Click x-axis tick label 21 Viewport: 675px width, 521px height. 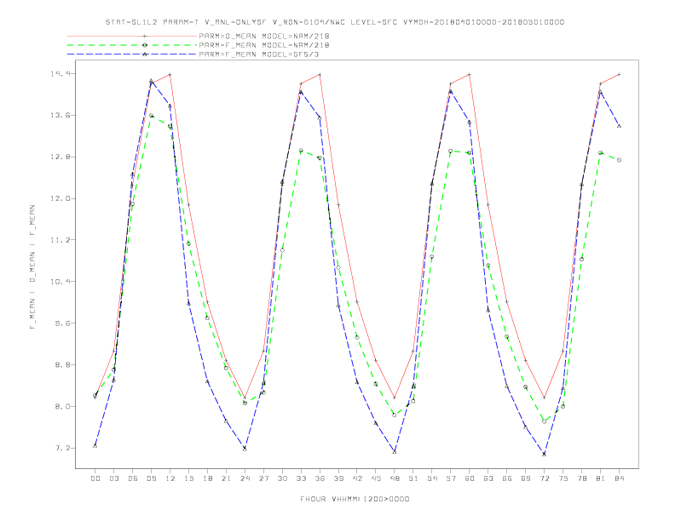tap(226, 478)
